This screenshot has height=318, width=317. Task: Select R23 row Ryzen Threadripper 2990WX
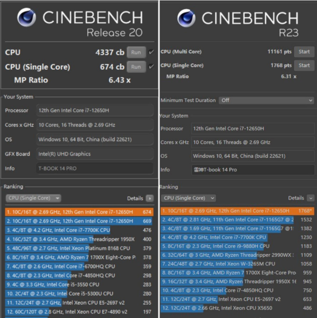(x=237, y=255)
